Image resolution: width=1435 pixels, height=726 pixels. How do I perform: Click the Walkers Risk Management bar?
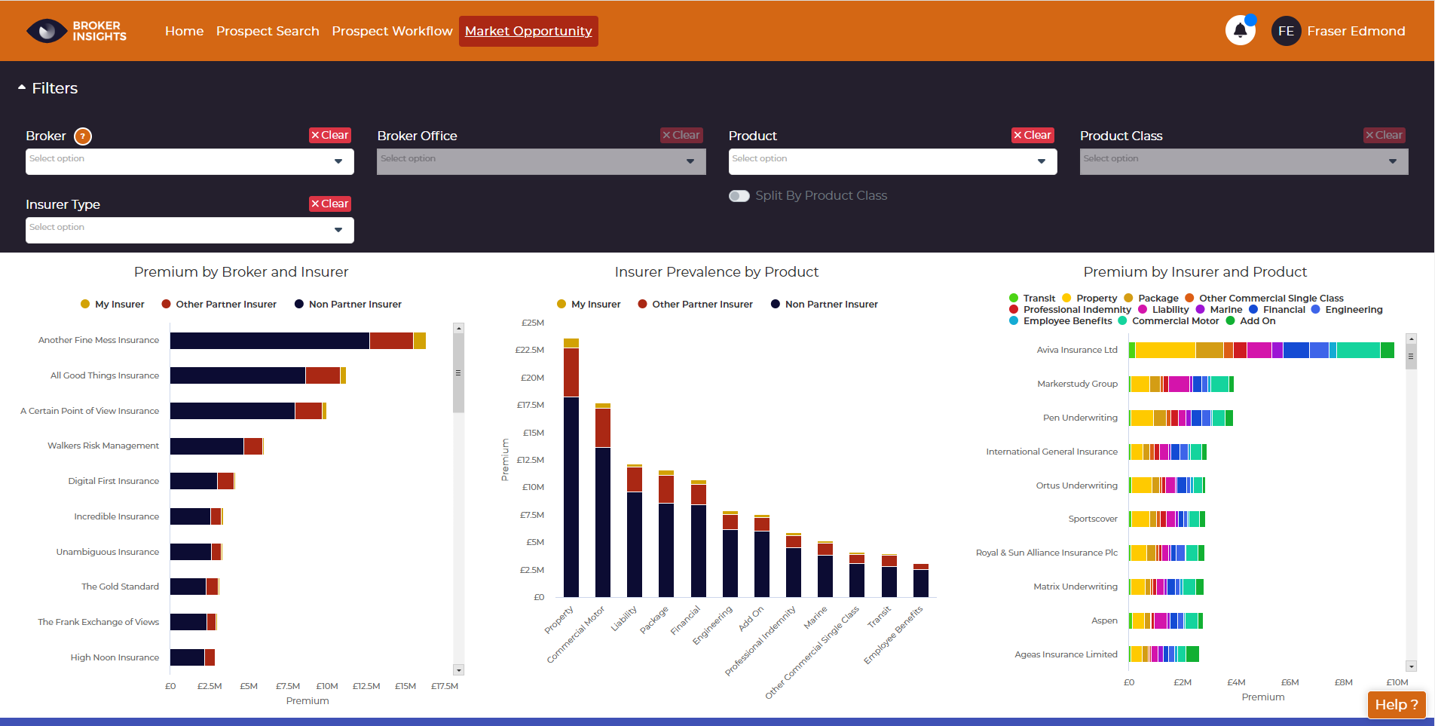[x=217, y=446]
